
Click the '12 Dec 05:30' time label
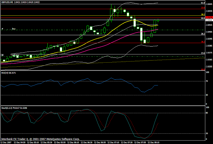tap(46, 143)
